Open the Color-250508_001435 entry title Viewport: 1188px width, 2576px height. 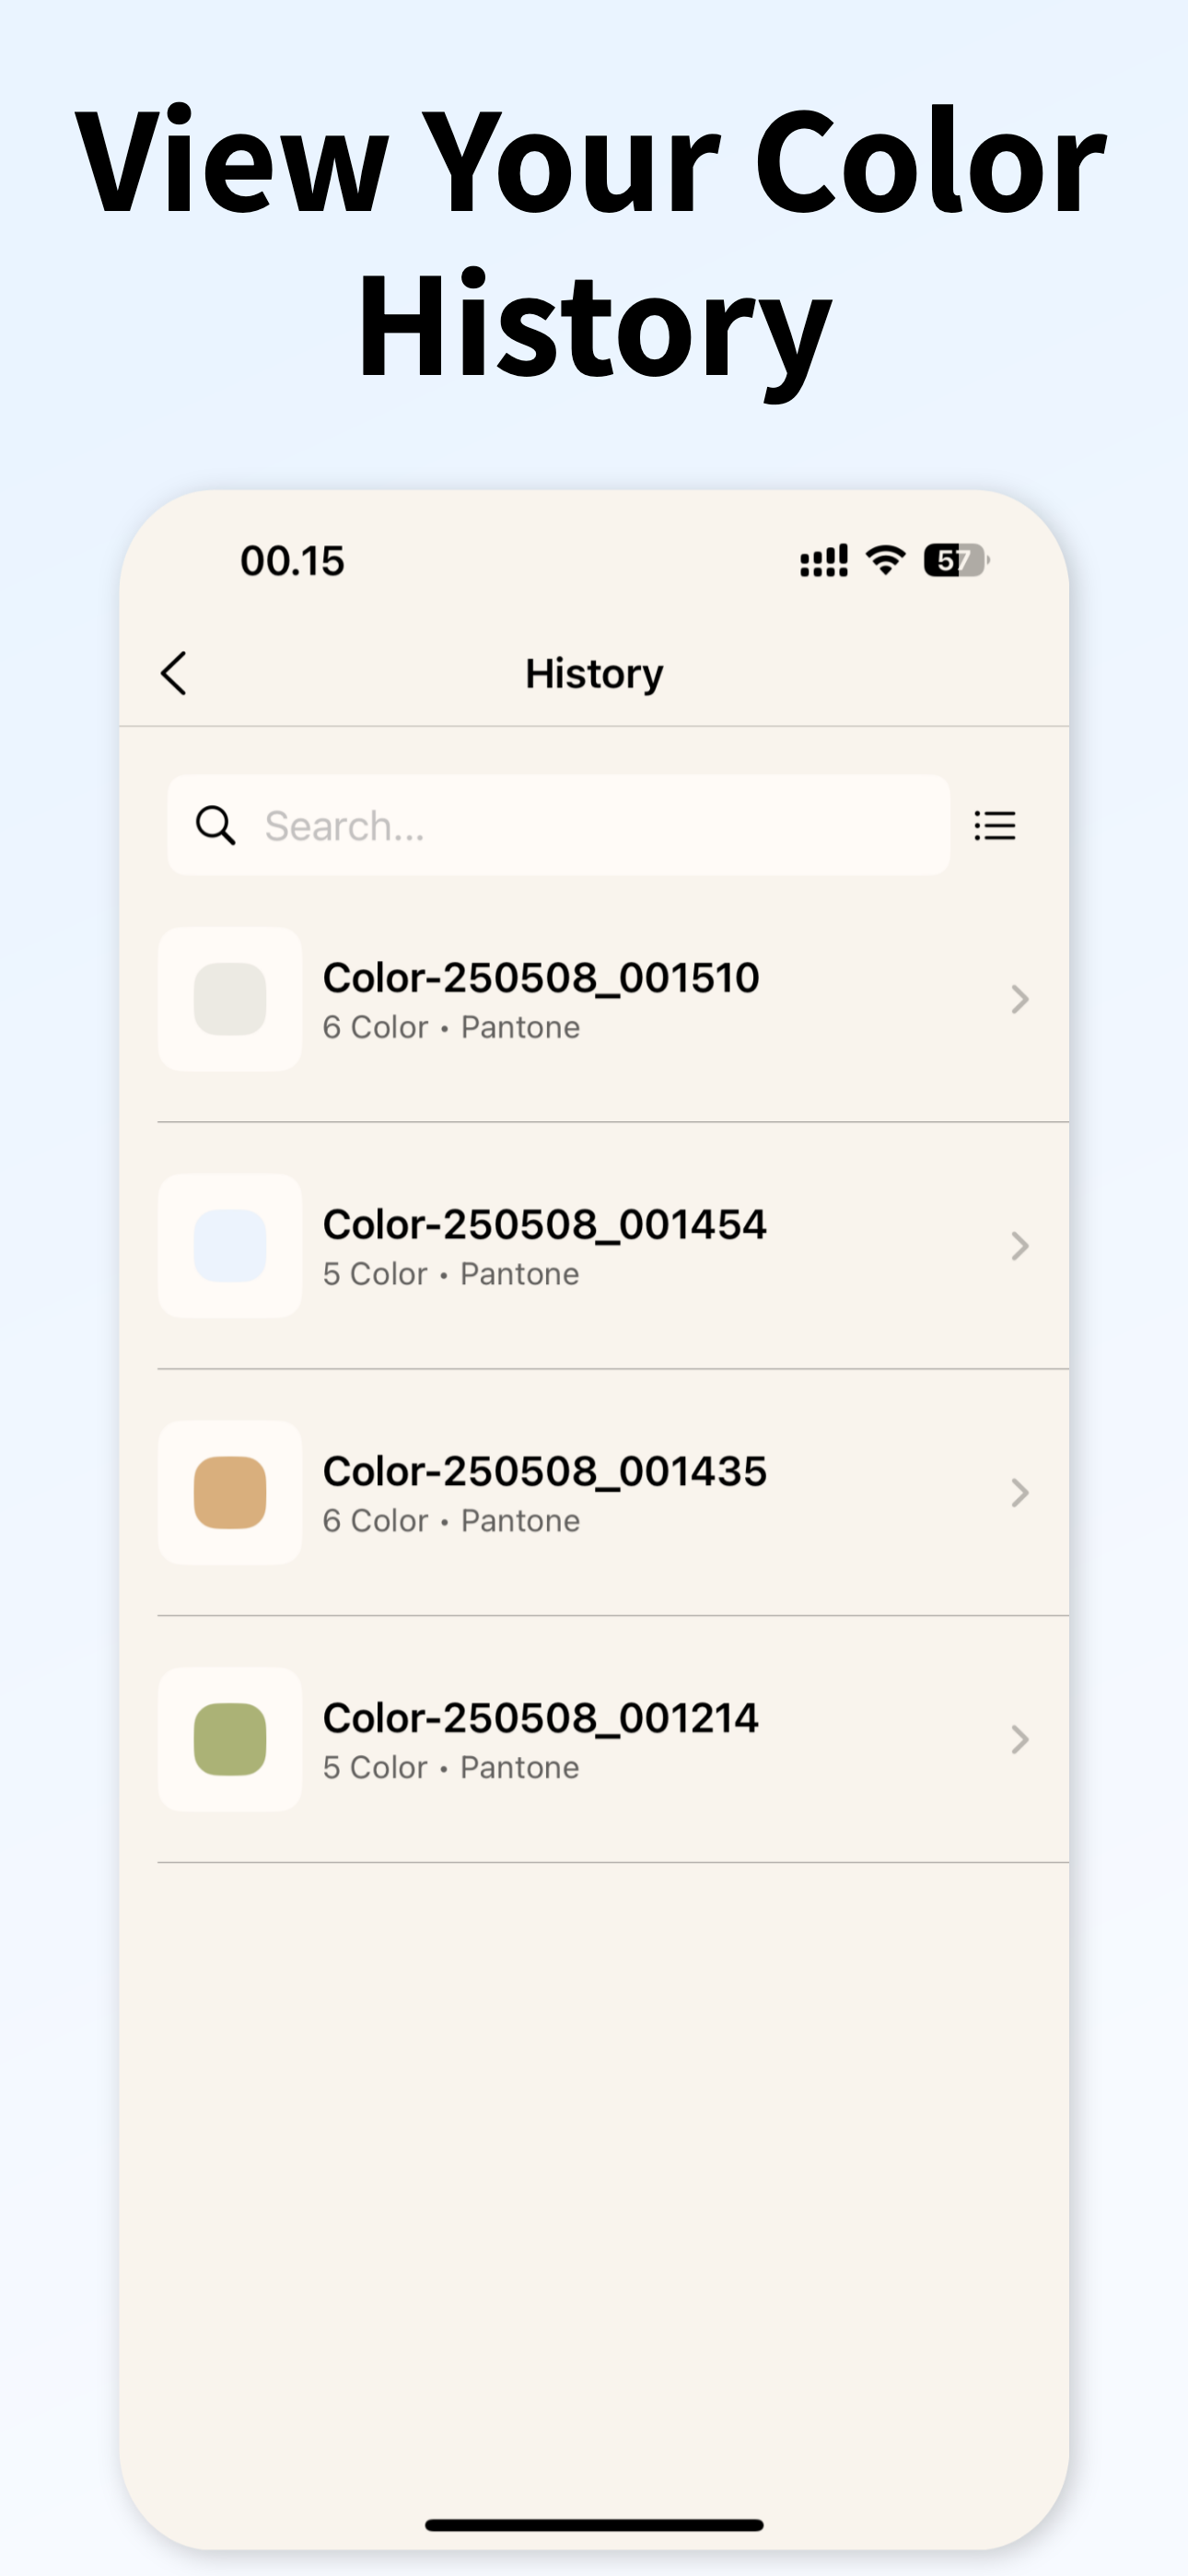click(544, 1472)
